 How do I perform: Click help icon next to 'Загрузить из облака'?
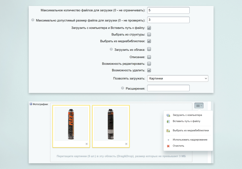coord(111,50)
